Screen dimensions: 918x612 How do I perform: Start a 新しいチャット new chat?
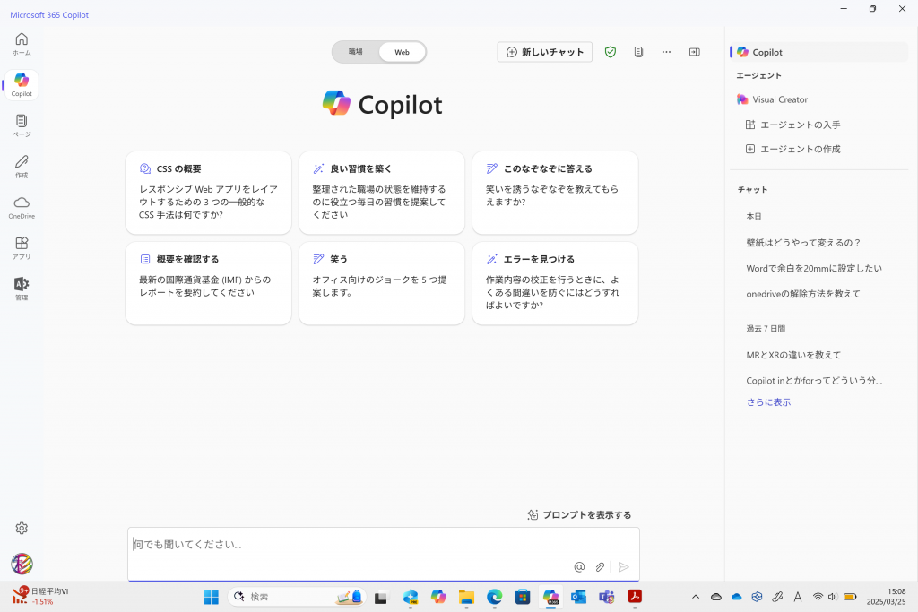[x=544, y=52]
